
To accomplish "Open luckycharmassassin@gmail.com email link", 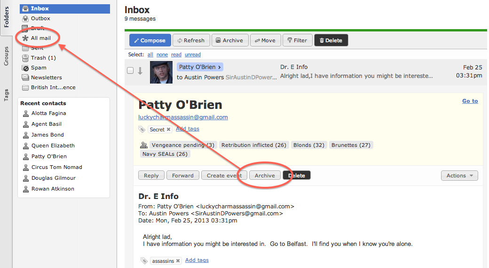I will point(183,117).
